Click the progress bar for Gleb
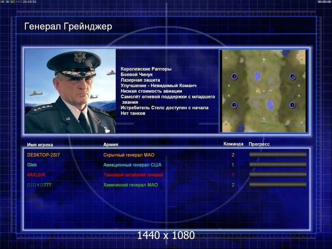332x249 pixels. [x=278, y=165]
